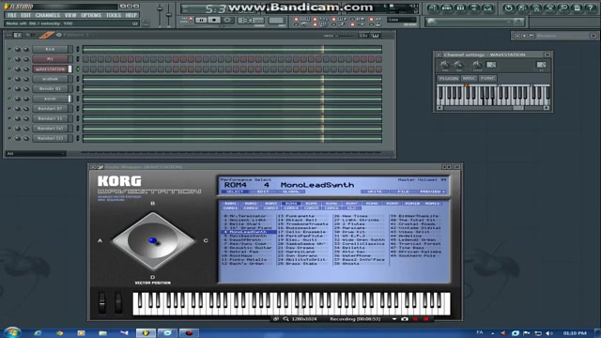Switch to FUNC tab in Channel settings
The width and height of the screenshot is (601, 338).
coord(487,78)
